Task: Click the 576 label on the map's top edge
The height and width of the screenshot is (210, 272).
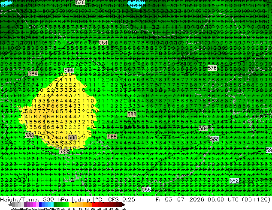Action: click(80, 3)
